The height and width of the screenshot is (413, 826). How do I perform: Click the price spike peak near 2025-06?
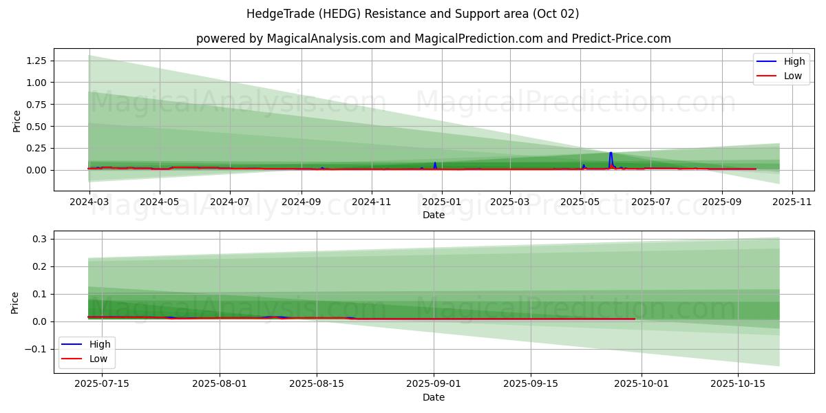pos(611,153)
